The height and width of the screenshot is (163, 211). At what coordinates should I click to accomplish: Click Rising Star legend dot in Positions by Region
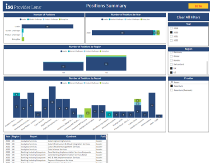(100, 51)
